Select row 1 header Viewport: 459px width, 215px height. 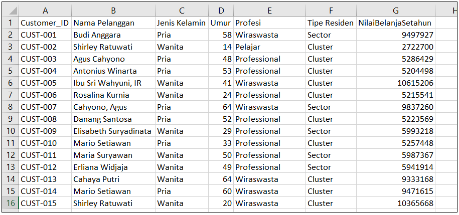[x=11, y=23]
